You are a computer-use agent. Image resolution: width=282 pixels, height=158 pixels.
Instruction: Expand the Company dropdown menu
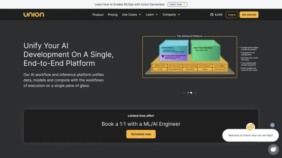pyautogui.click(x=171, y=15)
